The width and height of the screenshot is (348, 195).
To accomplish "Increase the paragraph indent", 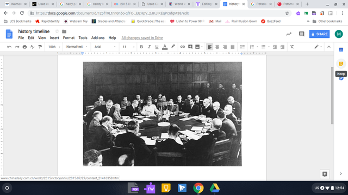I will point(282,47).
